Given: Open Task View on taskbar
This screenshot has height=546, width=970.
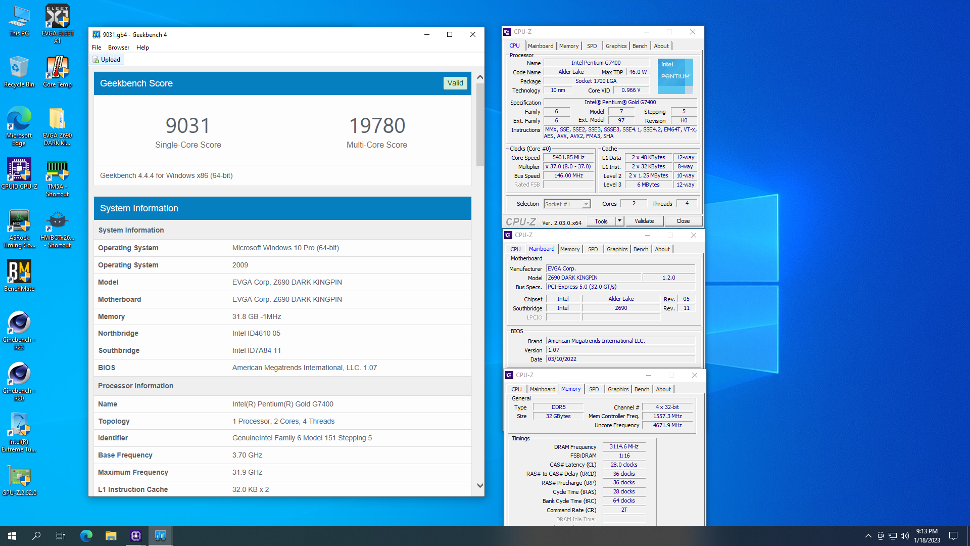Looking at the screenshot, I should coord(61,536).
